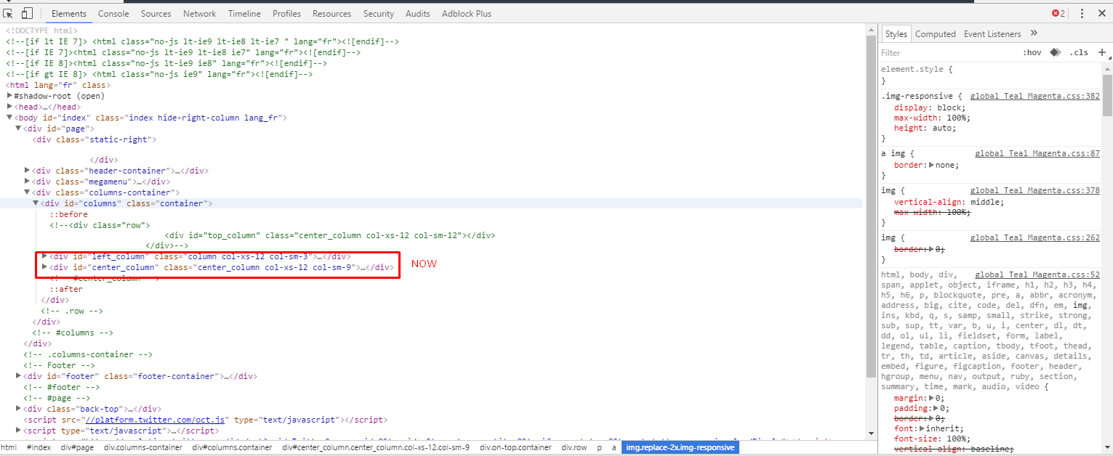Expand the padding shorthand property triangle
This screenshot has height=456, width=1113.
click(x=937, y=409)
